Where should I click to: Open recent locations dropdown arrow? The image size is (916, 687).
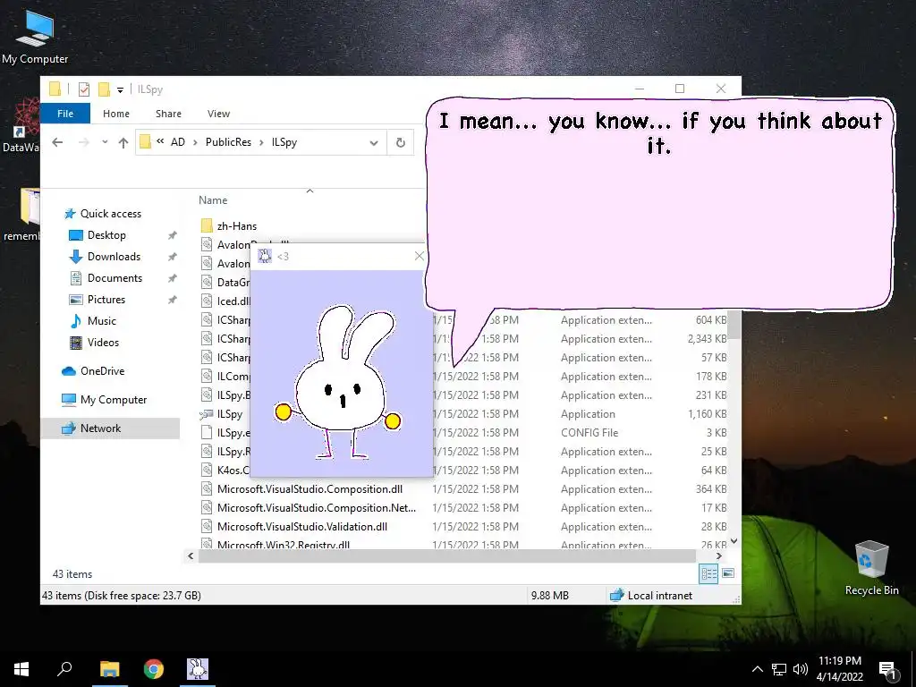pyautogui.click(x=105, y=142)
